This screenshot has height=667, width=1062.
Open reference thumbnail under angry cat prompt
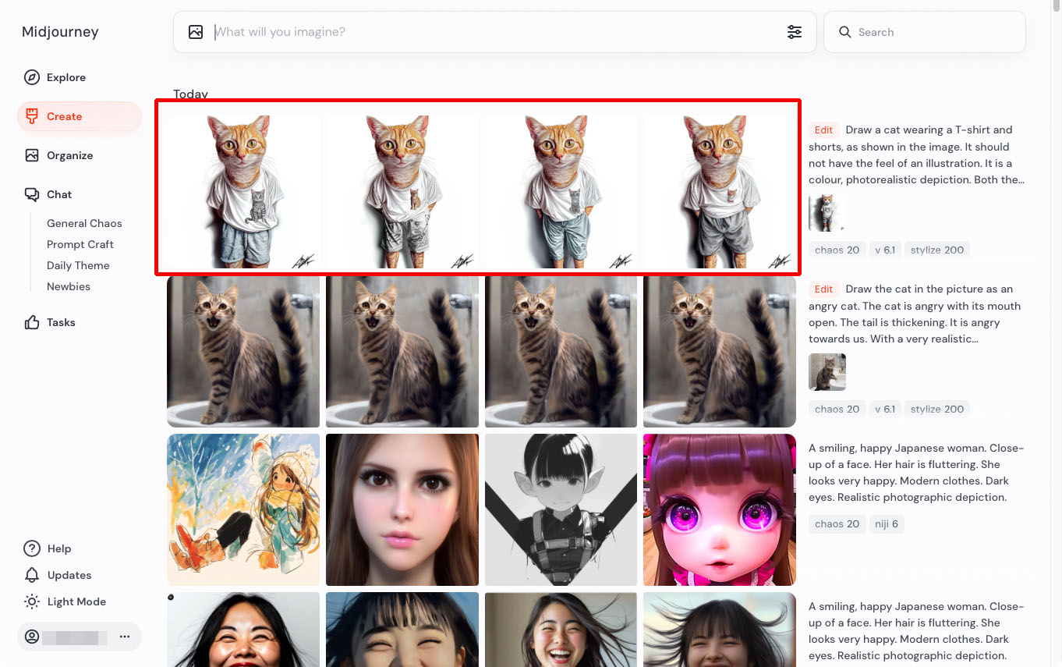click(x=827, y=372)
